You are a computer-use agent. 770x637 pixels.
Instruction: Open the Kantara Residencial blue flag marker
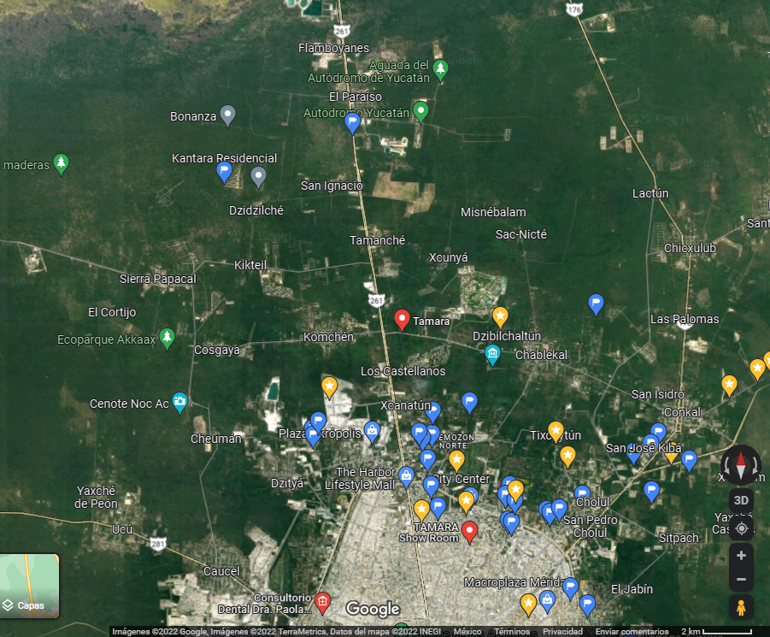tap(224, 173)
